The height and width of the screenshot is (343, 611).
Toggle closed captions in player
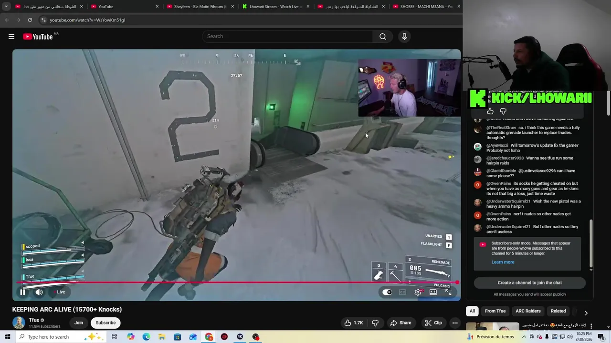coord(402,293)
